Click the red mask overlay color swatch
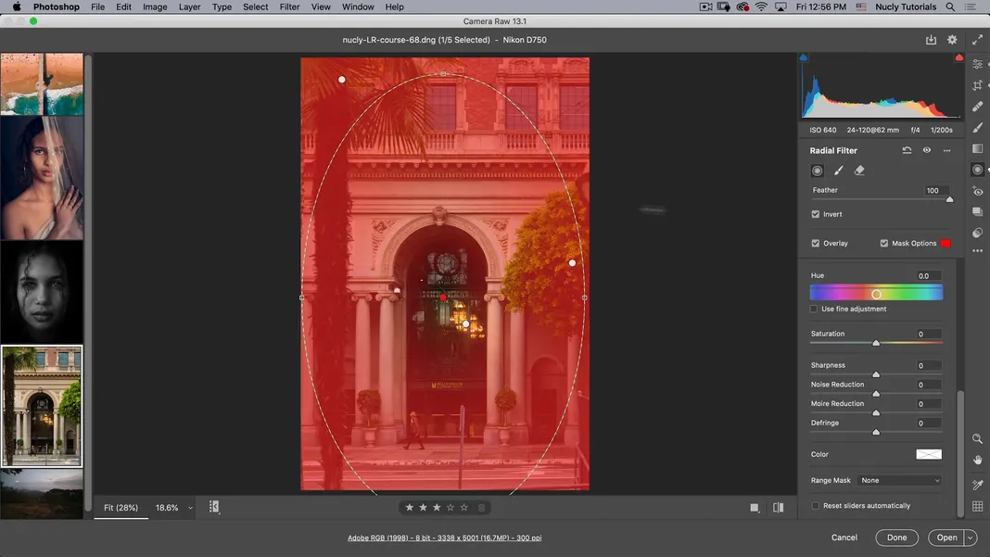This screenshot has height=557, width=990. point(946,243)
